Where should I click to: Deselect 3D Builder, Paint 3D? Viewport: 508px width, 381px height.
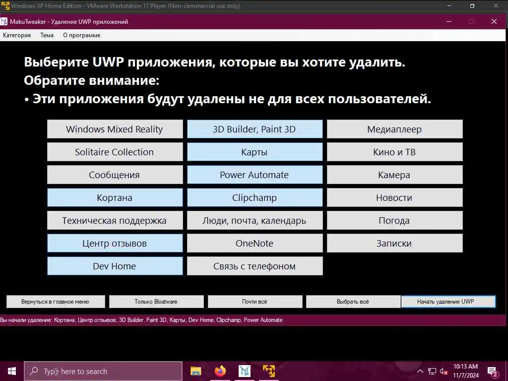[254, 129]
